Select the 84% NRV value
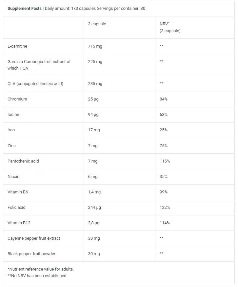The height and width of the screenshot is (287, 238). click(x=164, y=99)
